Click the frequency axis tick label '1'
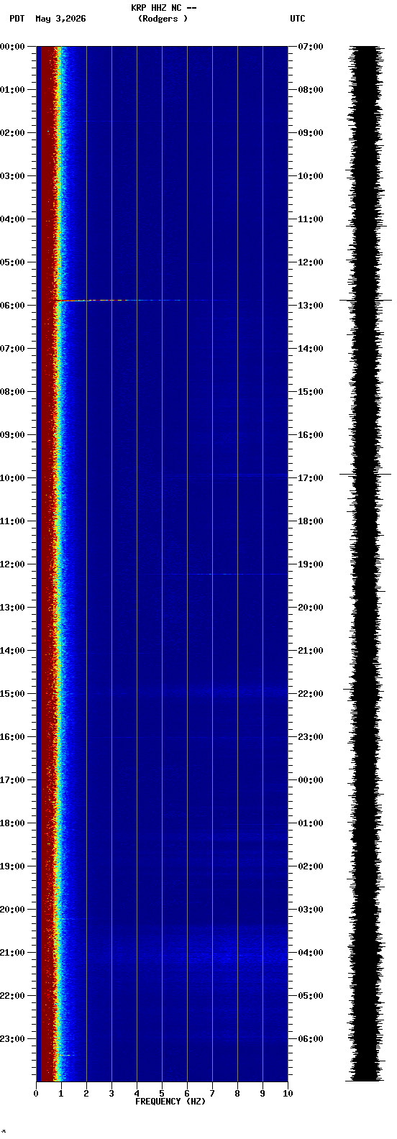The height and width of the screenshot is (1139, 397). tap(61, 1094)
